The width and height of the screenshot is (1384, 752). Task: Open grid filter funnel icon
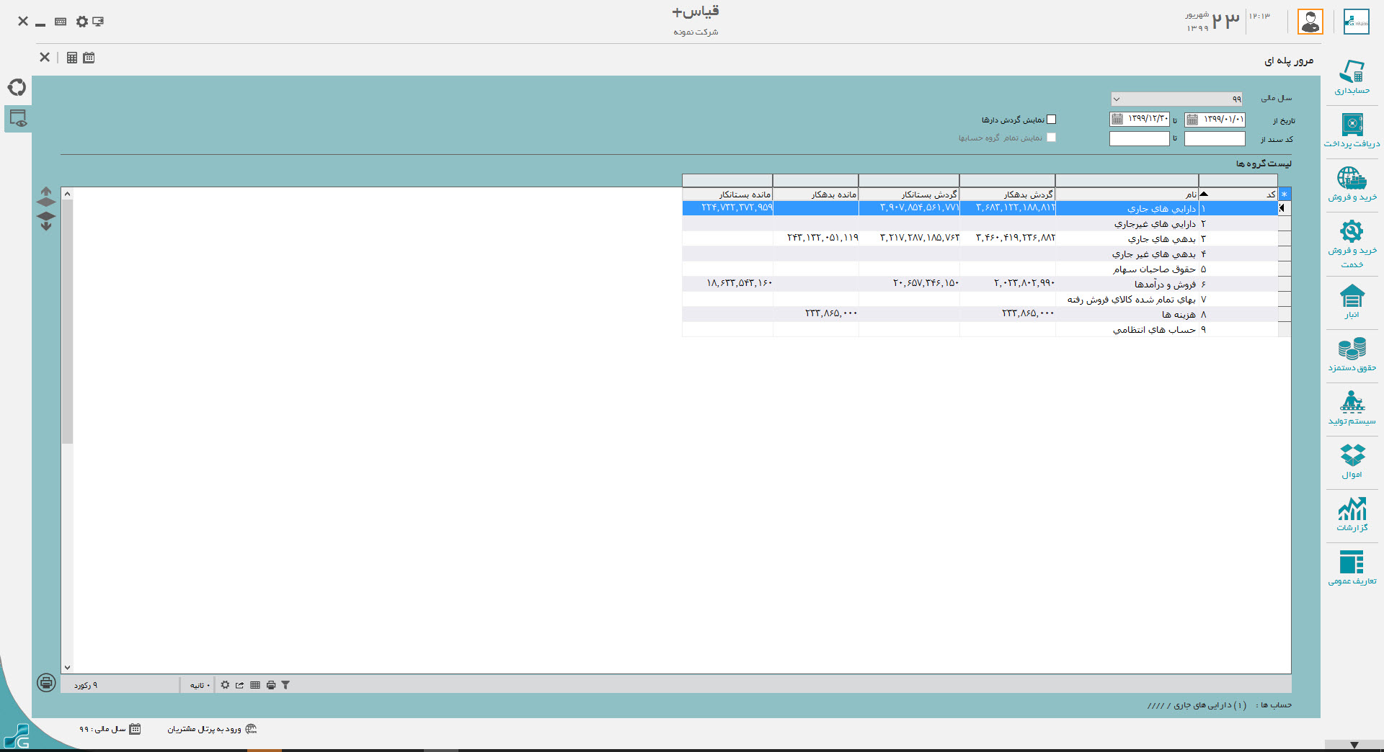[285, 685]
